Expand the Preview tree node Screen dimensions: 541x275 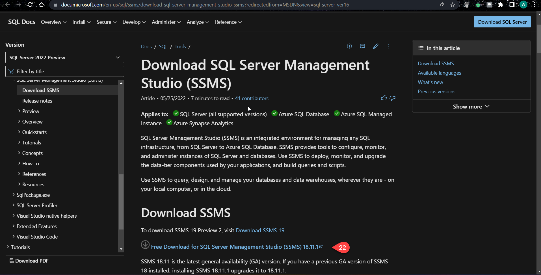pos(19,111)
